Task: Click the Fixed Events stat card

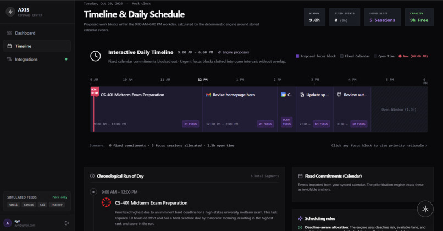Action: pyautogui.click(x=345, y=17)
